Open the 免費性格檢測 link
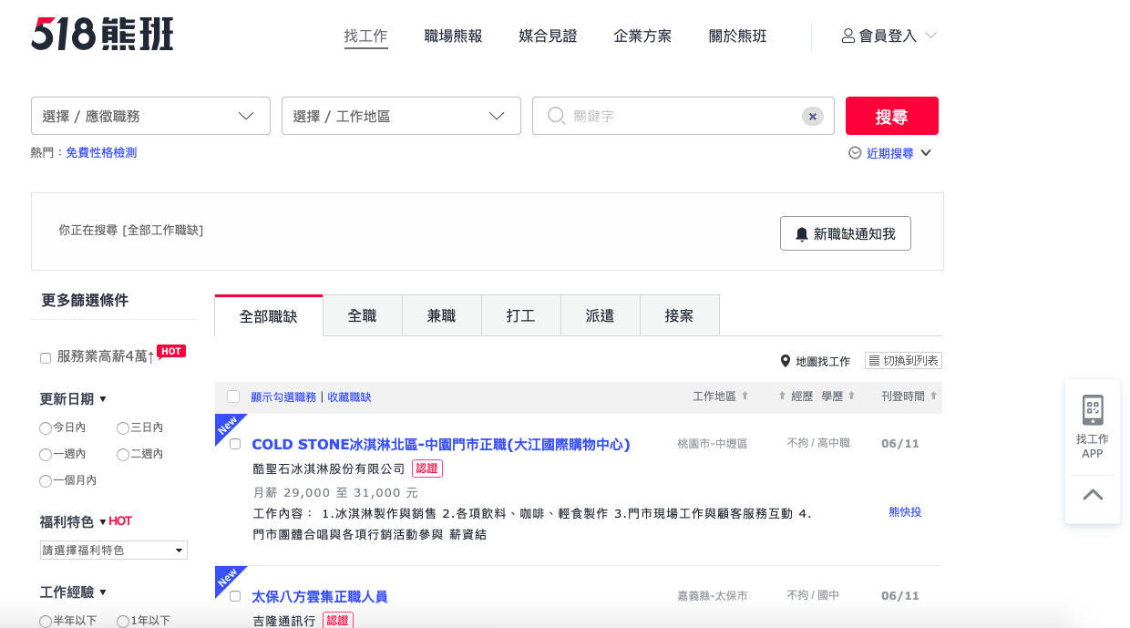The image size is (1130, 628). click(101, 153)
